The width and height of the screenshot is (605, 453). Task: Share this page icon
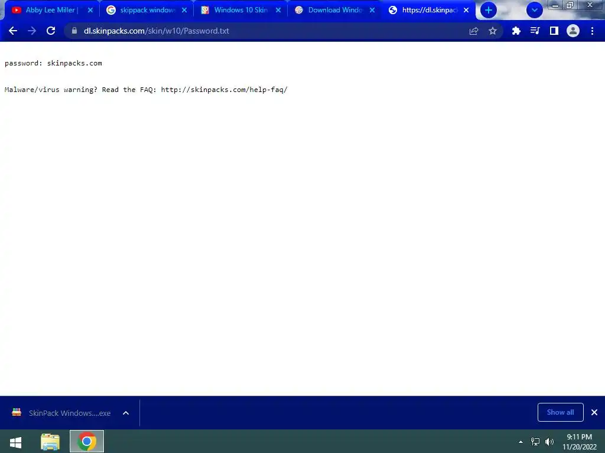pos(473,31)
